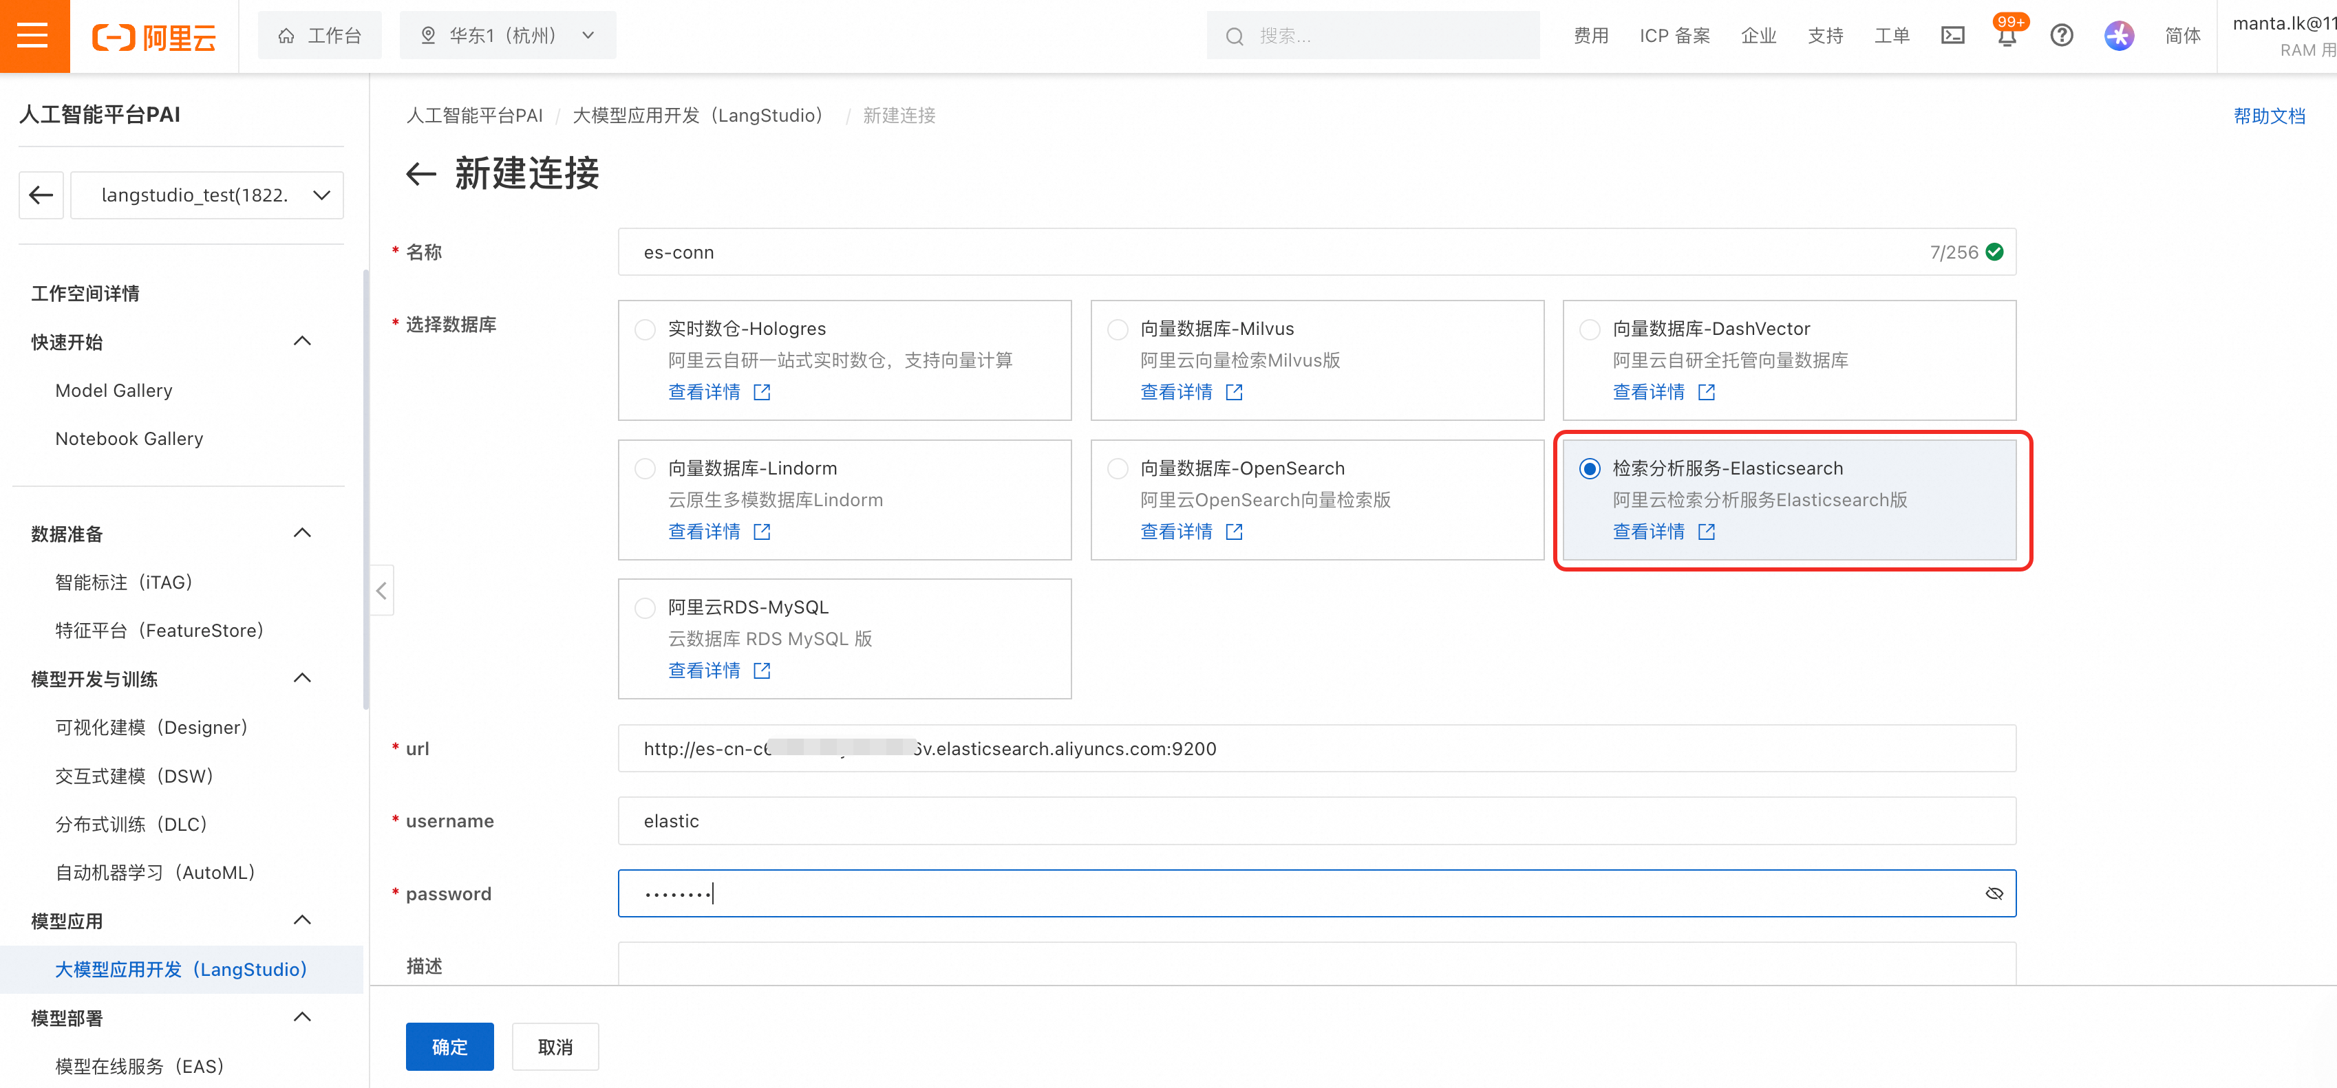Choose 阿里云RDS-MySQL radio option

pos(645,607)
